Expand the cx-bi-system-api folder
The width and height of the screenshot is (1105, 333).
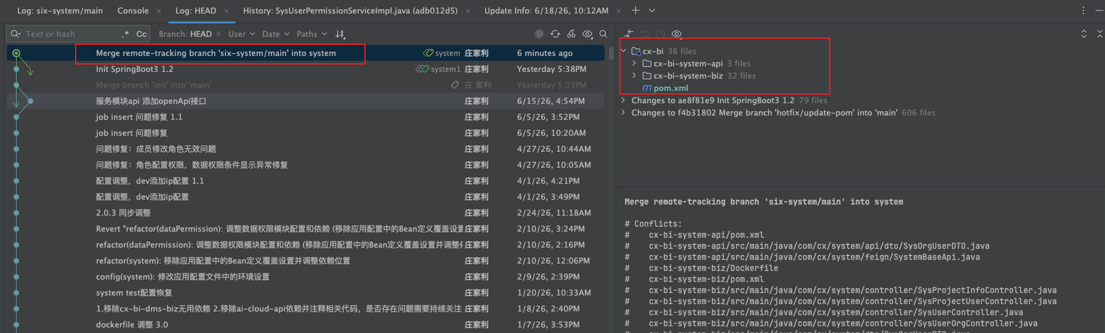pyautogui.click(x=634, y=63)
